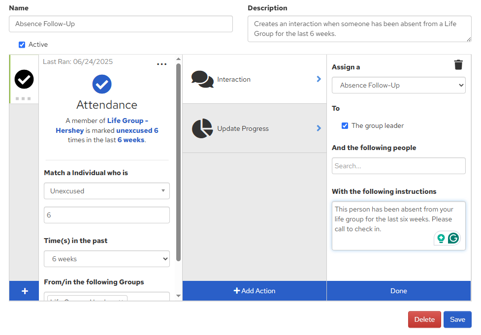Select the Update Progress action item
This screenshot has height=335, width=481.
click(x=255, y=128)
